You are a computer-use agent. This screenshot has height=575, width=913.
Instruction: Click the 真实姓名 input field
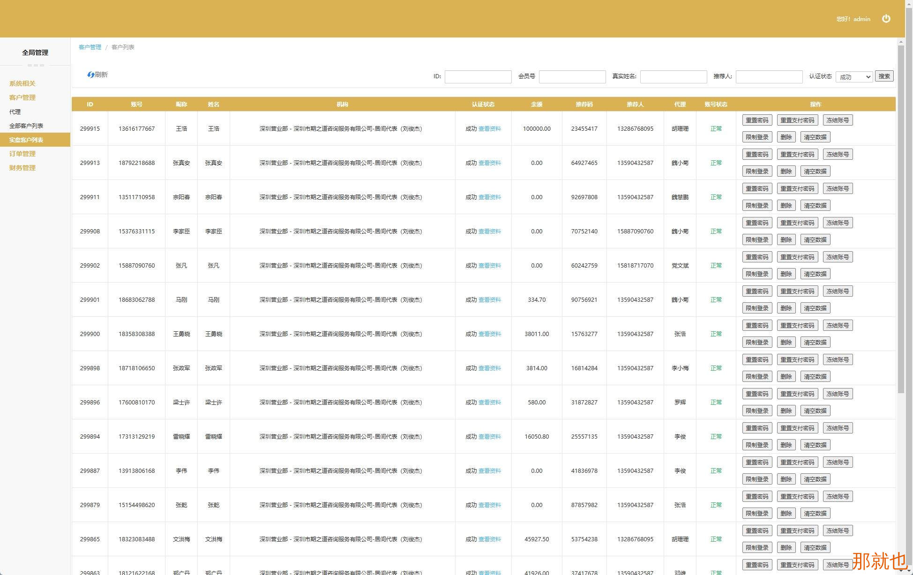(673, 77)
